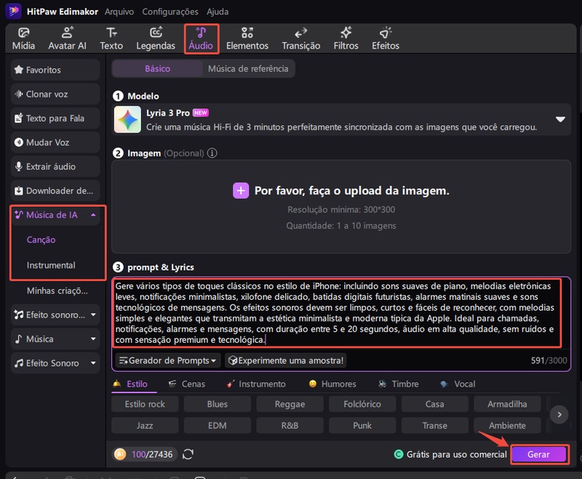Select the Humores tag tab

332,384
